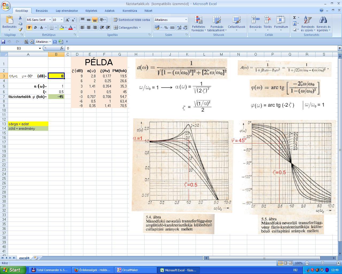
Task: Open the MS Sans Serif font name dropdown
Action: point(50,20)
